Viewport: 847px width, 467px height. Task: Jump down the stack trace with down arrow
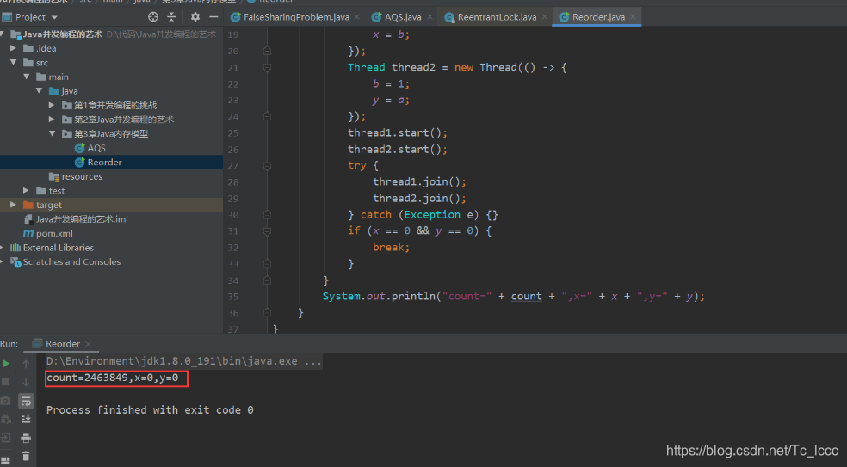click(x=26, y=382)
